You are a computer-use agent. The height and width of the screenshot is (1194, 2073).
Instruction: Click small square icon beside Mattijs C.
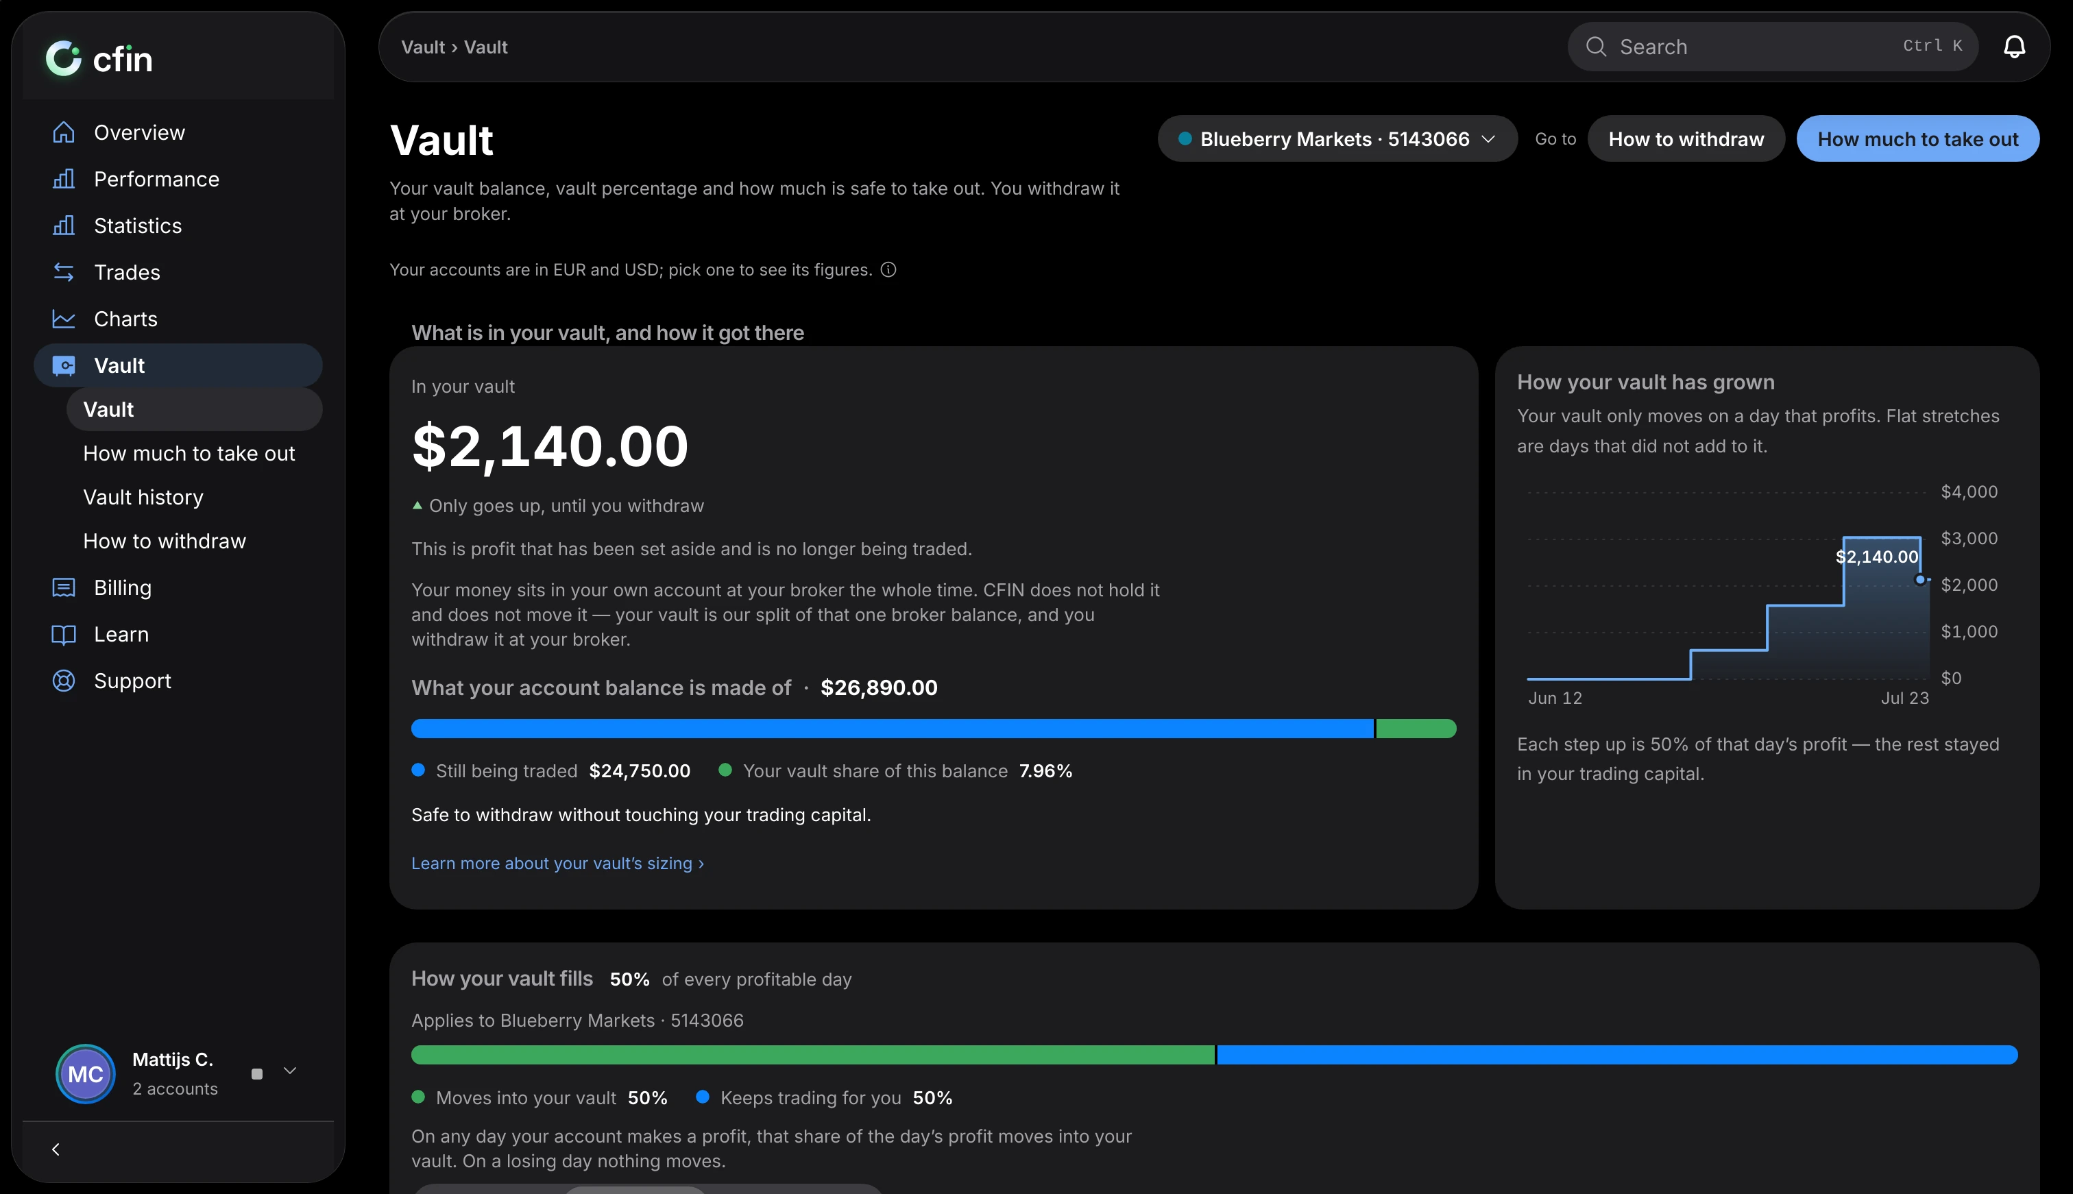point(256,1073)
